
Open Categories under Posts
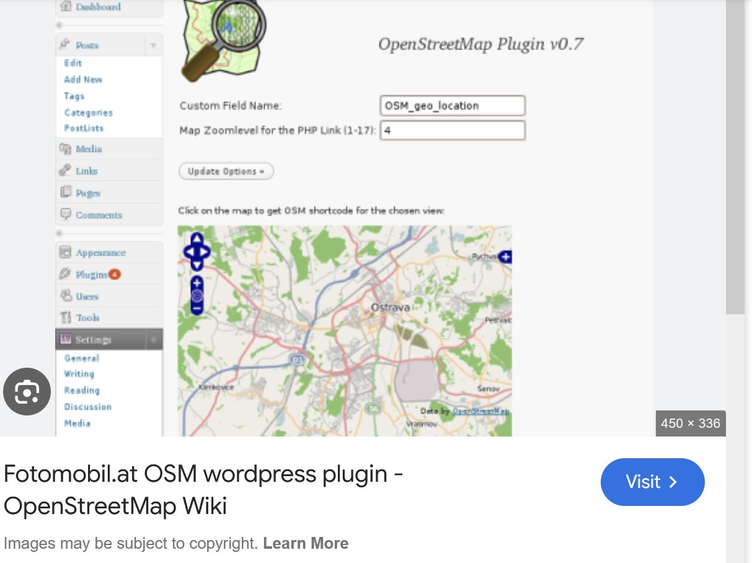pos(88,112)
